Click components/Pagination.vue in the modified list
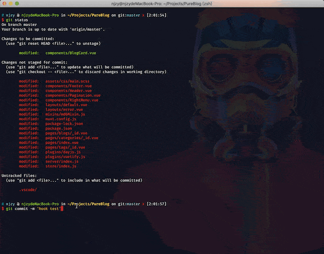This screenshot has width=324, height=254. 73,95
